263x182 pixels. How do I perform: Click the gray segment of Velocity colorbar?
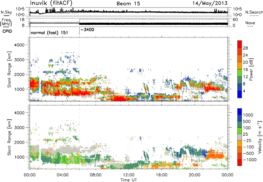pyautogui.click(x=240, y=137)
